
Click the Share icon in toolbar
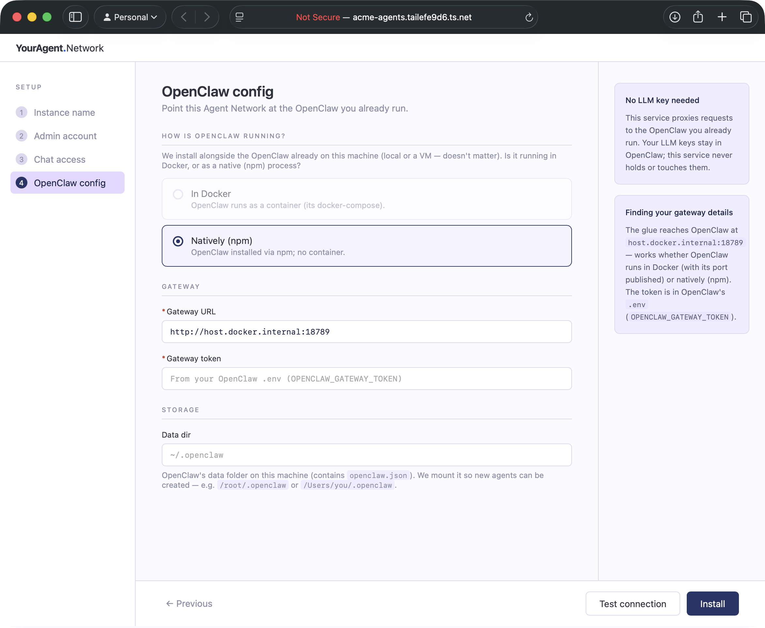click(698, 17)
